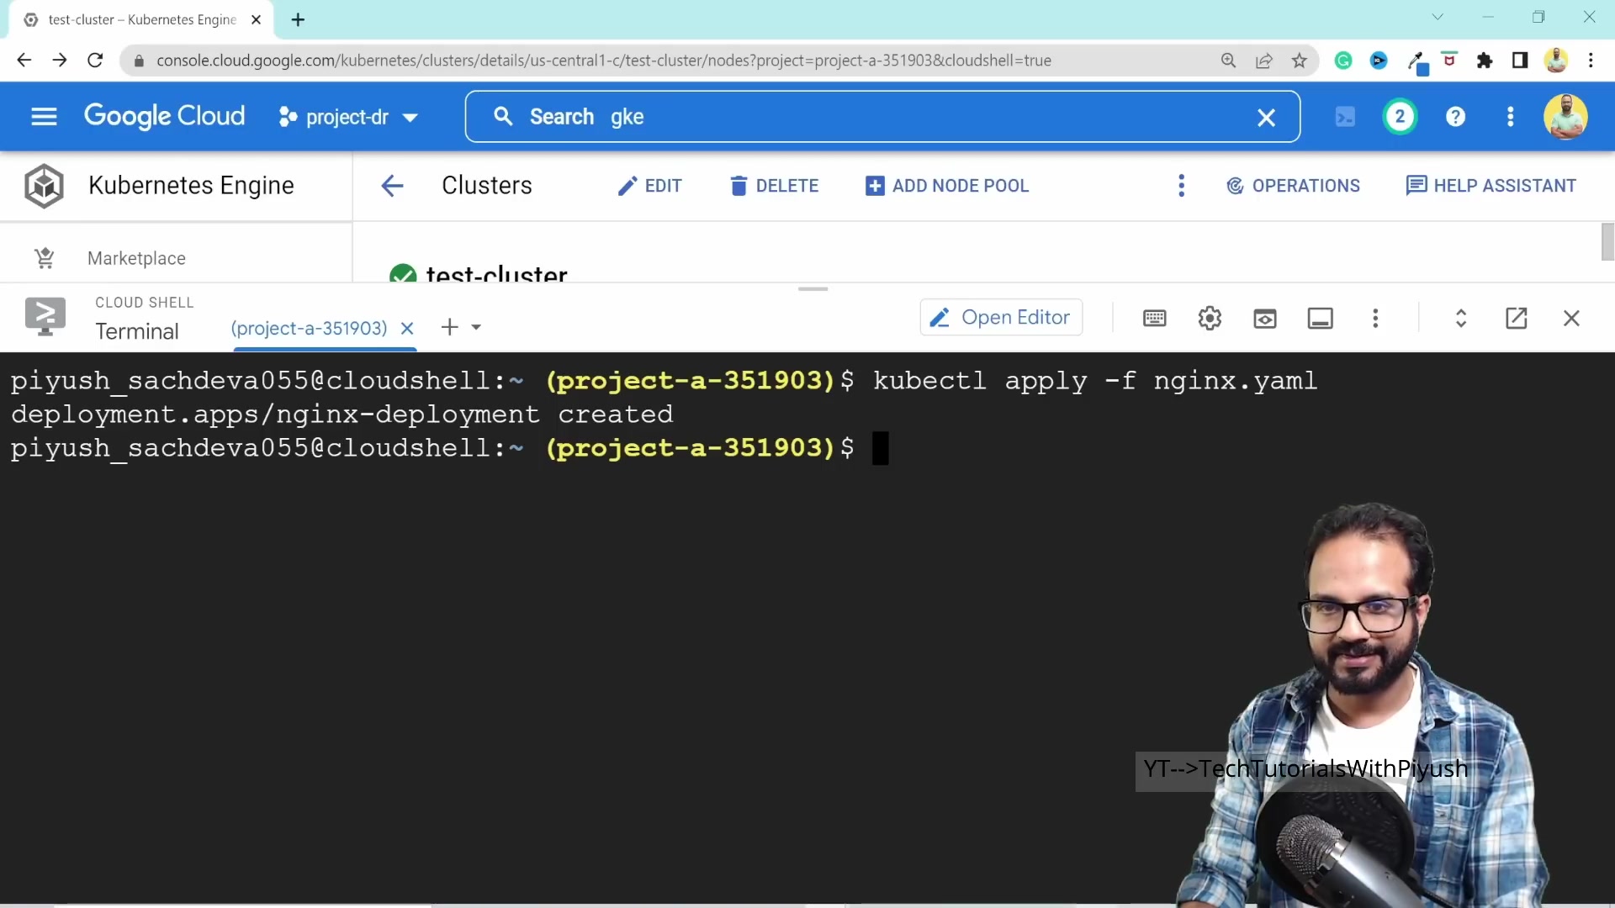The image size is (1615, 908).
Task: Click the Google Cloud logo
Action: click(165, 116)
